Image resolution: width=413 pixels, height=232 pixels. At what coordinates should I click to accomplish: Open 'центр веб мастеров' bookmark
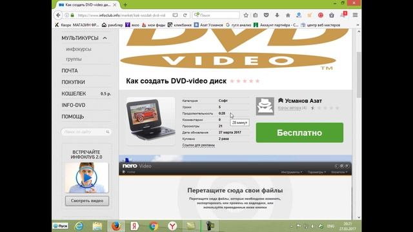[x=321, y=25]
